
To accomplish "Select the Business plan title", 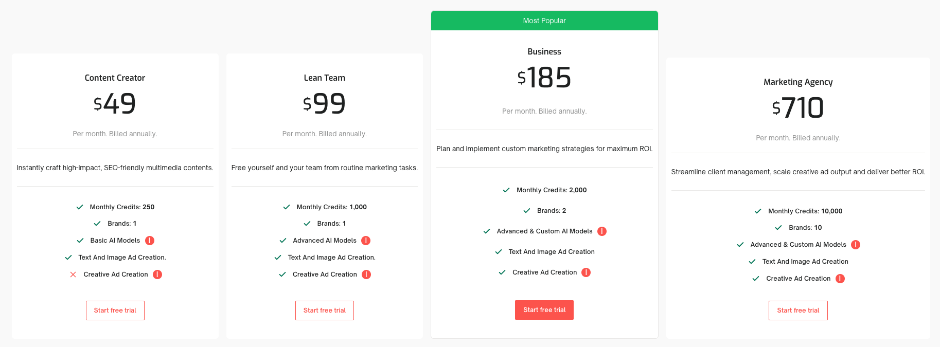I will [x=544, y=51].
